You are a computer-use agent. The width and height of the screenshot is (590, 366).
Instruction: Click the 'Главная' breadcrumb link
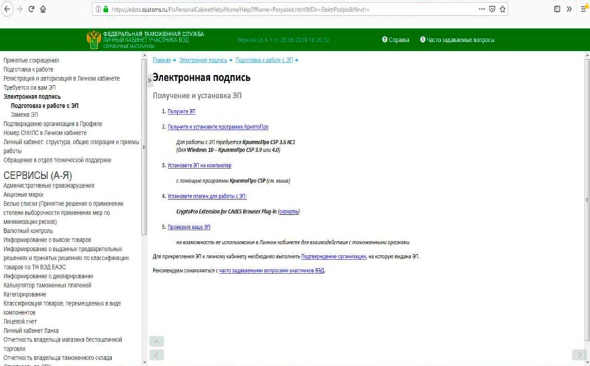(161, 61)
